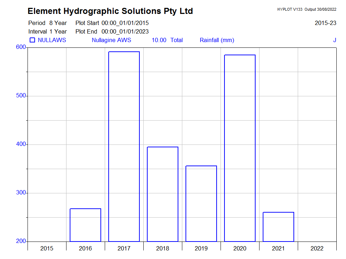Click the 2016 rainfall bar
Viewport: 346px width, 259px height.
click(85, 225)
